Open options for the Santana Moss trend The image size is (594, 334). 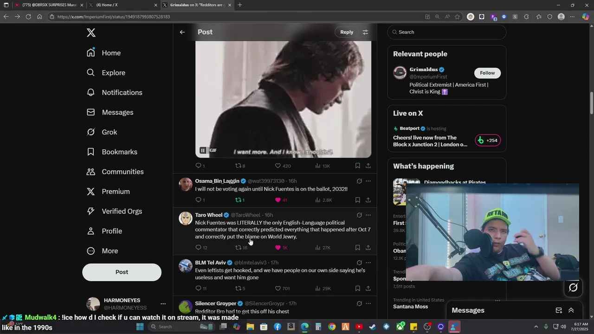[x=497, y=300]
